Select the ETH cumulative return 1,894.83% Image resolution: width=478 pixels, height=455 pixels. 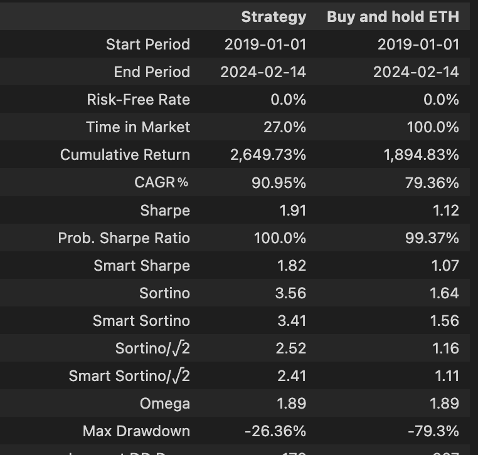(421, 155)
